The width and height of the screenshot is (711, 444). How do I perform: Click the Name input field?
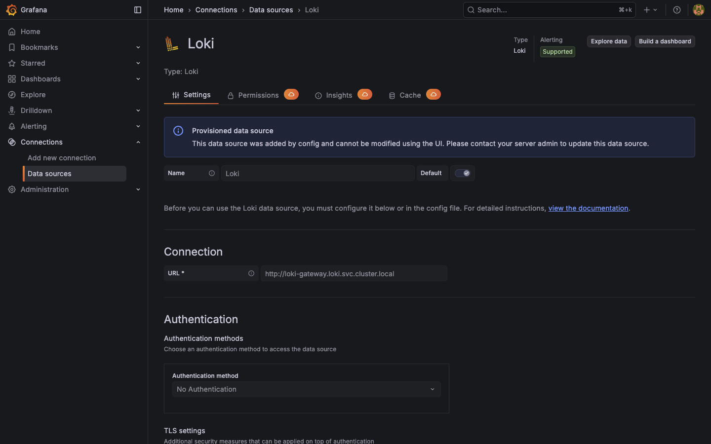point(318,173)
